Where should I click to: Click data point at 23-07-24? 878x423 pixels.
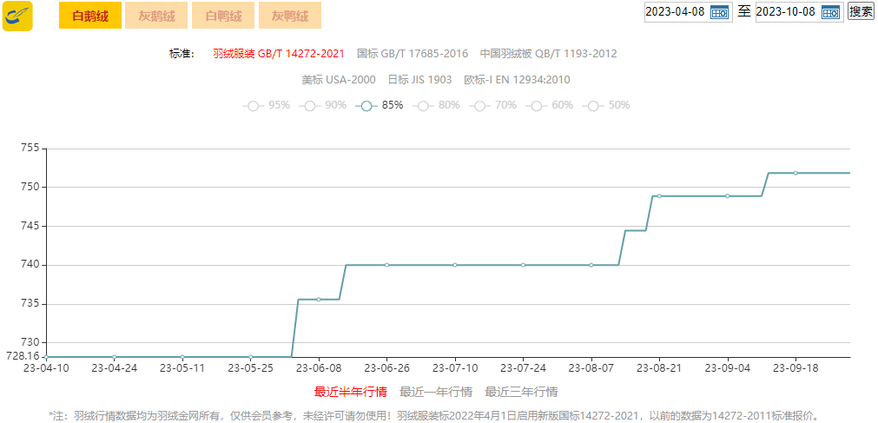(523, 265)
